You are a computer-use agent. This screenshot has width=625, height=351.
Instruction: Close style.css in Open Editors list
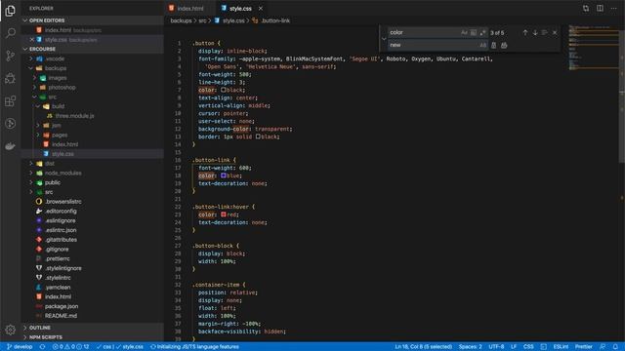[32, 39]
